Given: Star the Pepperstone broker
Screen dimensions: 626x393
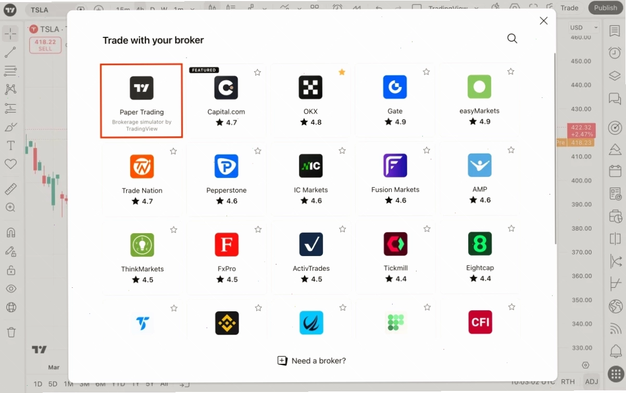Looking at the screenshot, I should 258,151.
